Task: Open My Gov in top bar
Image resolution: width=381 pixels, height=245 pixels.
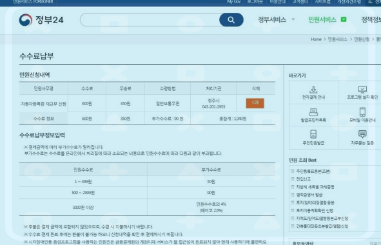Action: 234,1
